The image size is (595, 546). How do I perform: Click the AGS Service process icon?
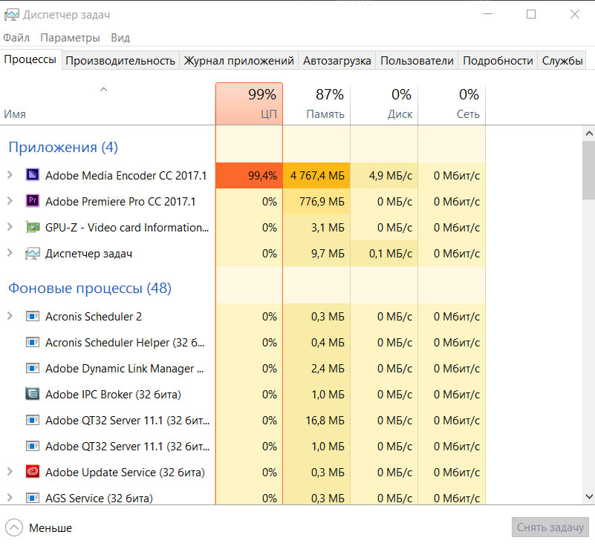click(x=33, y=498)
